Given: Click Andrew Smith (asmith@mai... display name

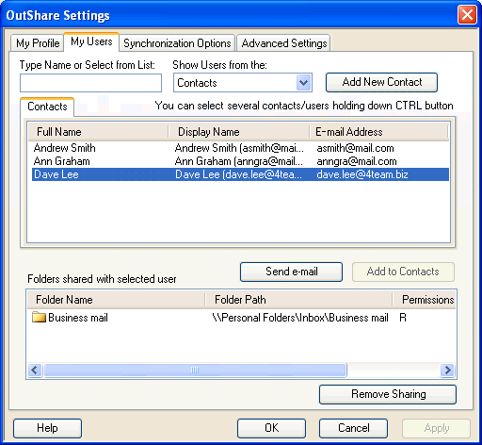Looking at the screenshot, I should 239,148.
